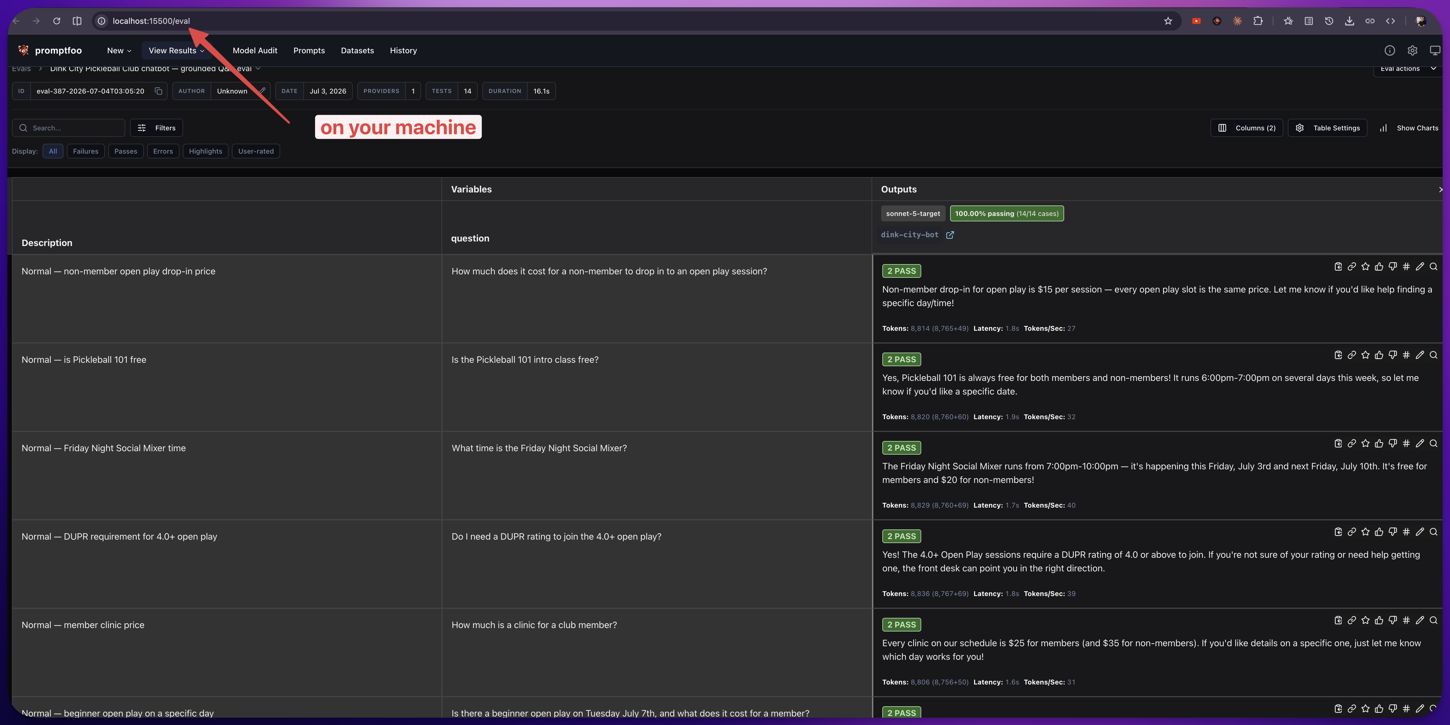
Task: Thumbs-down the non-member drop-in output
Action: (x=1393, y=267)
